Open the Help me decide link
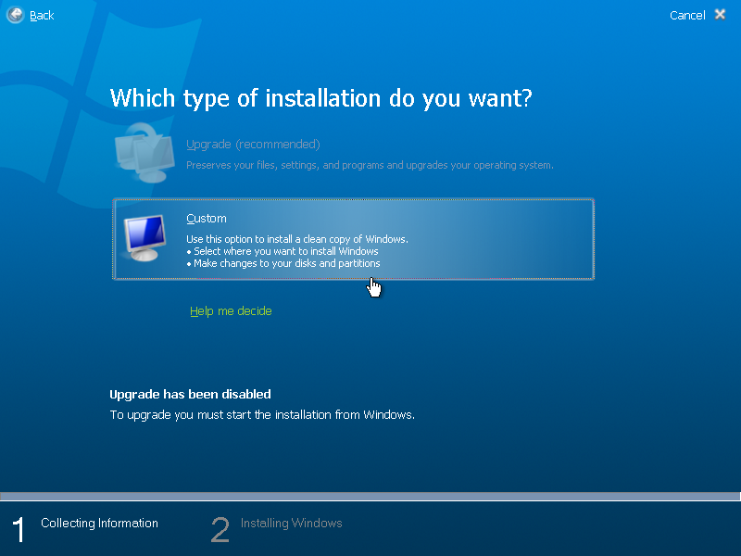The height and width of the screenshot is (556, 741). click(231, 311)
